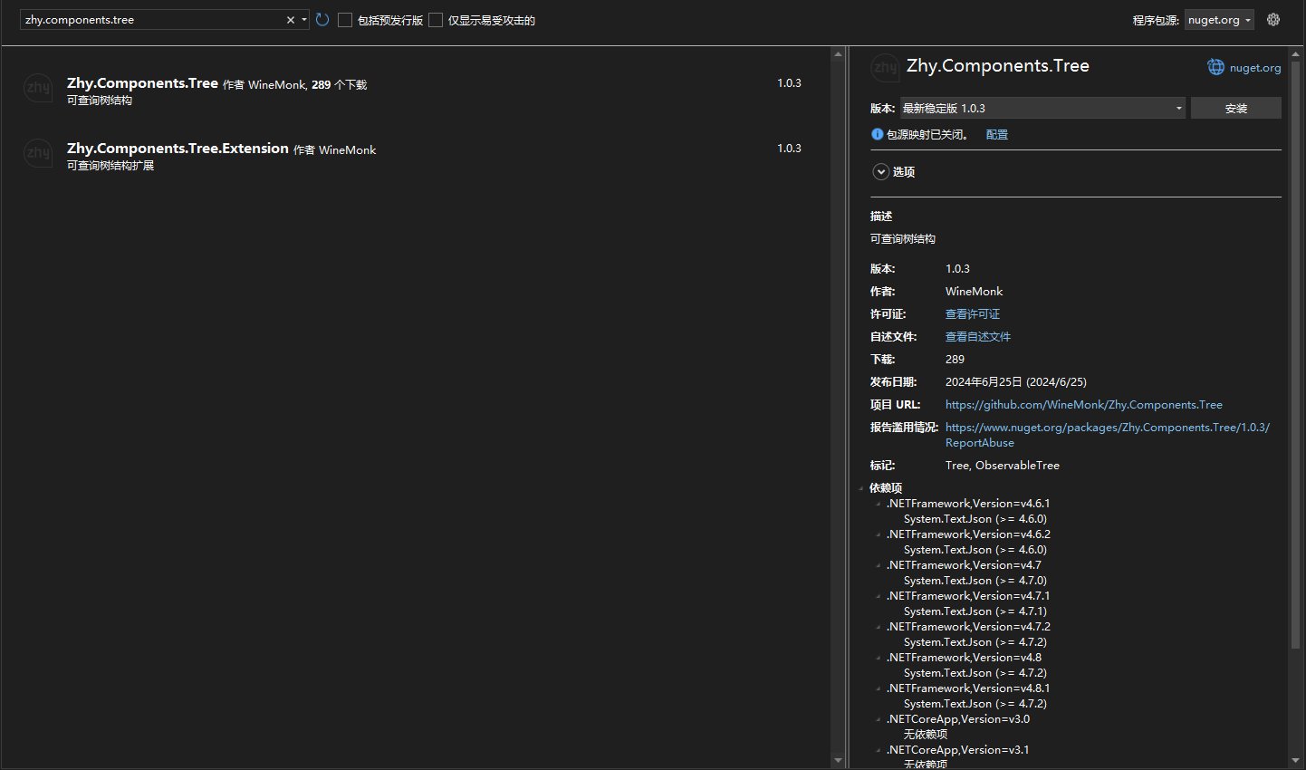Image resolution: width=1306 pixels, height=770 pixels.
Task: Clear the search box text
Action: [x=291, y=20]
